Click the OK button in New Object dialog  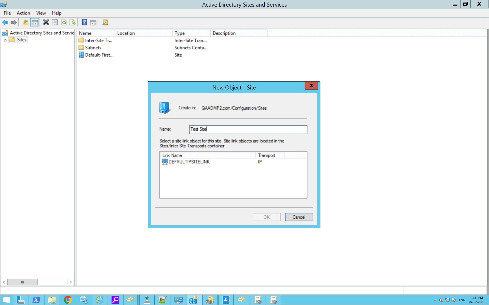click(266, 217)
